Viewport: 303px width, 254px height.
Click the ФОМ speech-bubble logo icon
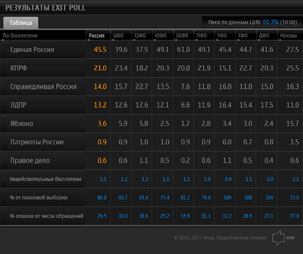279,237
